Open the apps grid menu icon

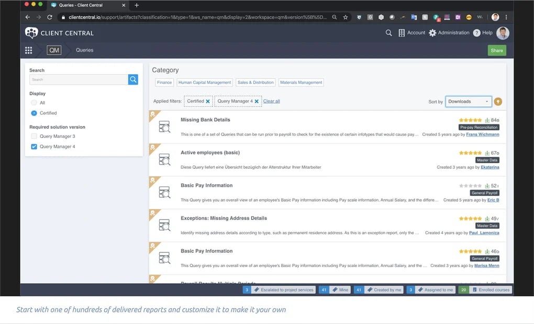coord(28,50)
